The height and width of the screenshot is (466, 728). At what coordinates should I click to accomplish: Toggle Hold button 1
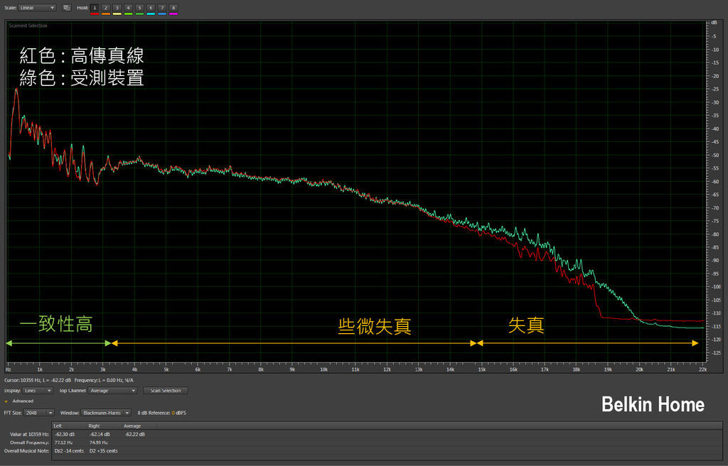pos(95,8)
